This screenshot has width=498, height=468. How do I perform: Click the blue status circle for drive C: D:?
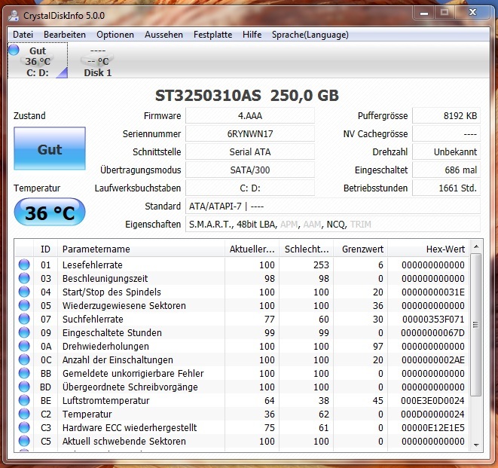pyautogui.click(x=14, y=50)
